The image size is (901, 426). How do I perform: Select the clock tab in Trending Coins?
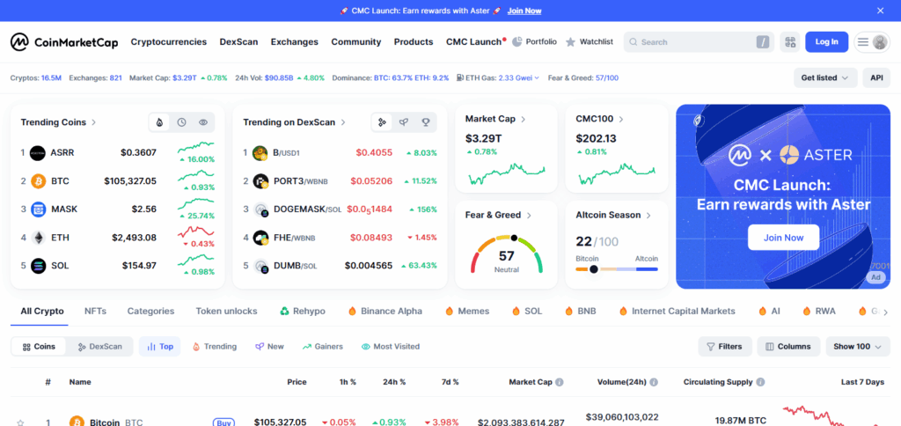pyautogui.click(x=181, y=122)
